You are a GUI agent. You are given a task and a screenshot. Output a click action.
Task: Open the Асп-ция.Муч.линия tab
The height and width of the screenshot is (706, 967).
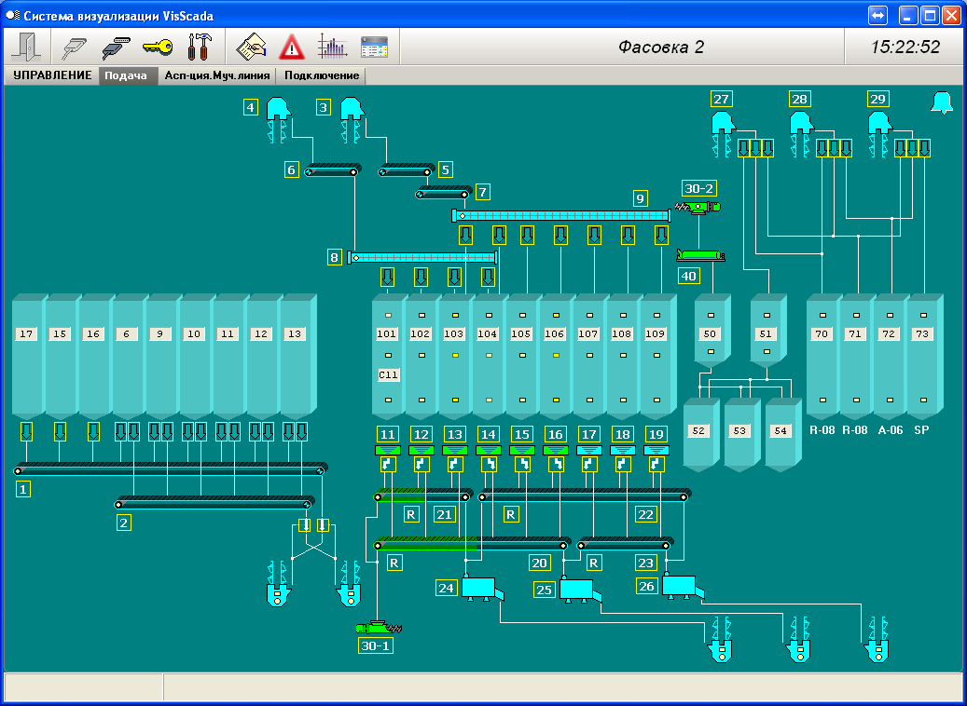[216, 76]
